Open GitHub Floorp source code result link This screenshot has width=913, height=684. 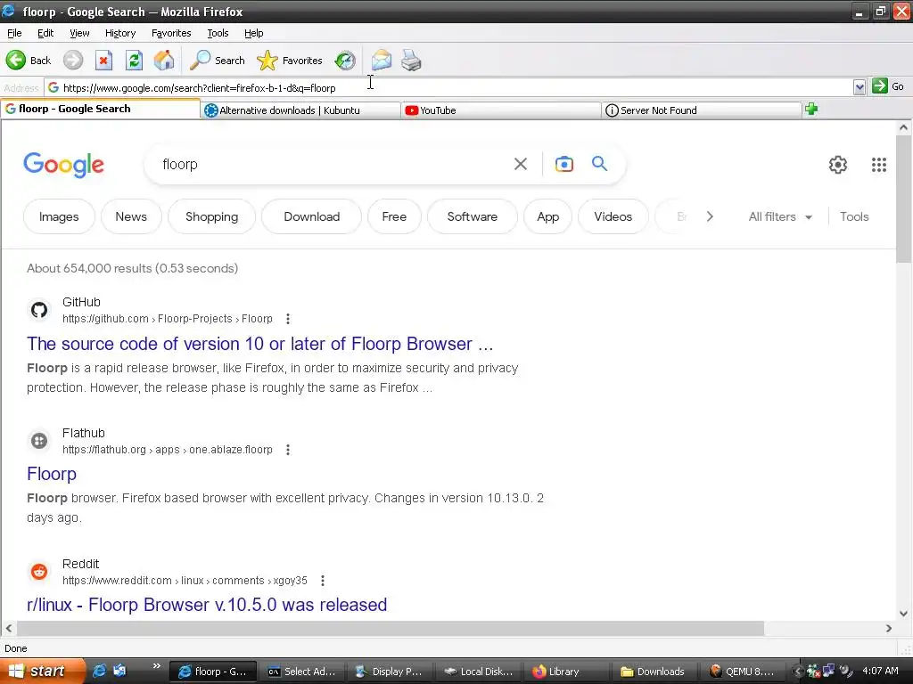pos(259,344)
